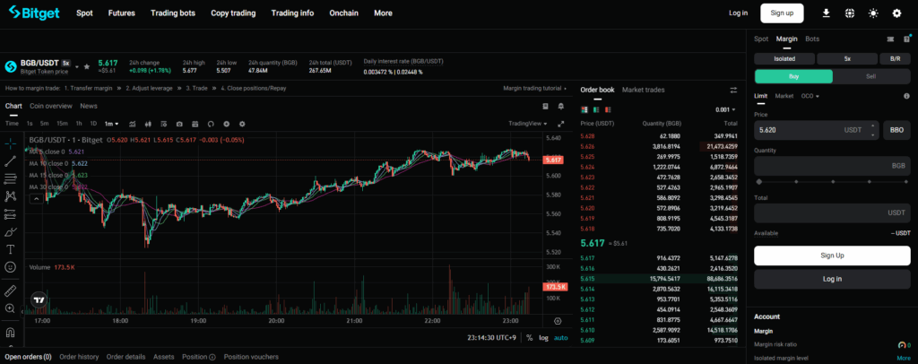Expand the OCO order type dropdown
The height and width of the screenshot is (364, 918).
[810, 96]
